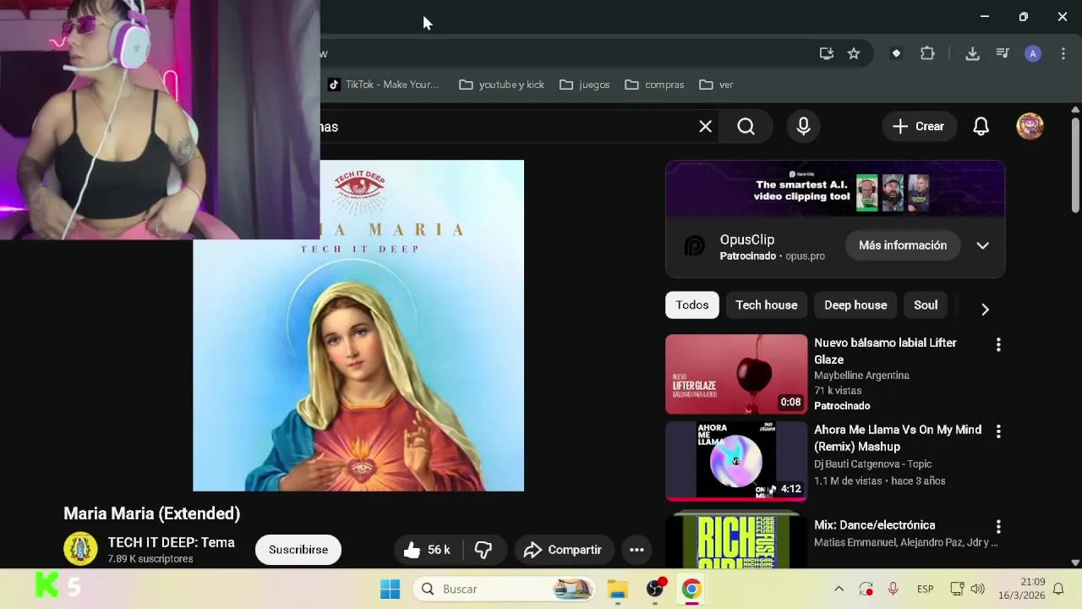Click the Compartir share button
The width and height of the screenshot is (1082, 609).
coord(563,550)
